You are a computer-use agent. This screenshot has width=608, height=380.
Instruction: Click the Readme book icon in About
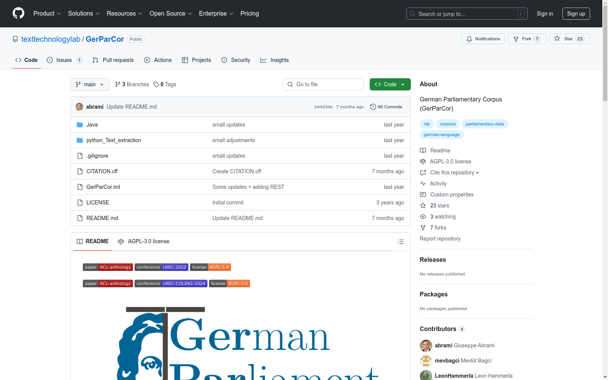pos(423,150)
